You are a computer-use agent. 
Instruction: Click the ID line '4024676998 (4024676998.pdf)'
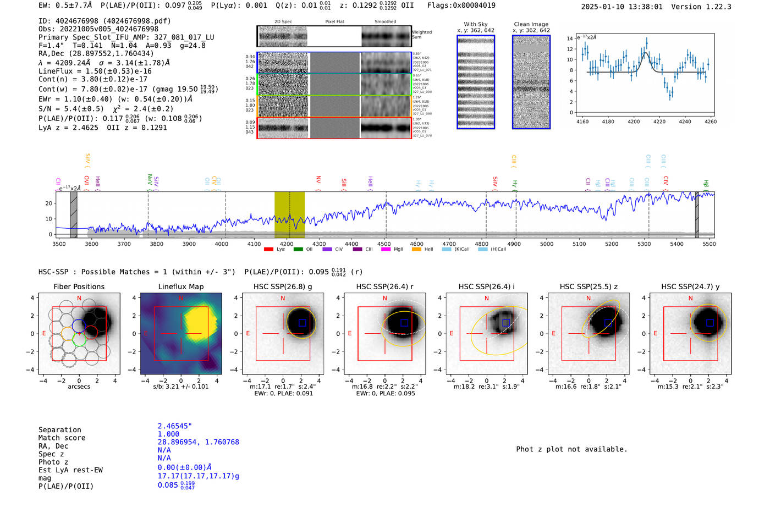coord(105,21)
